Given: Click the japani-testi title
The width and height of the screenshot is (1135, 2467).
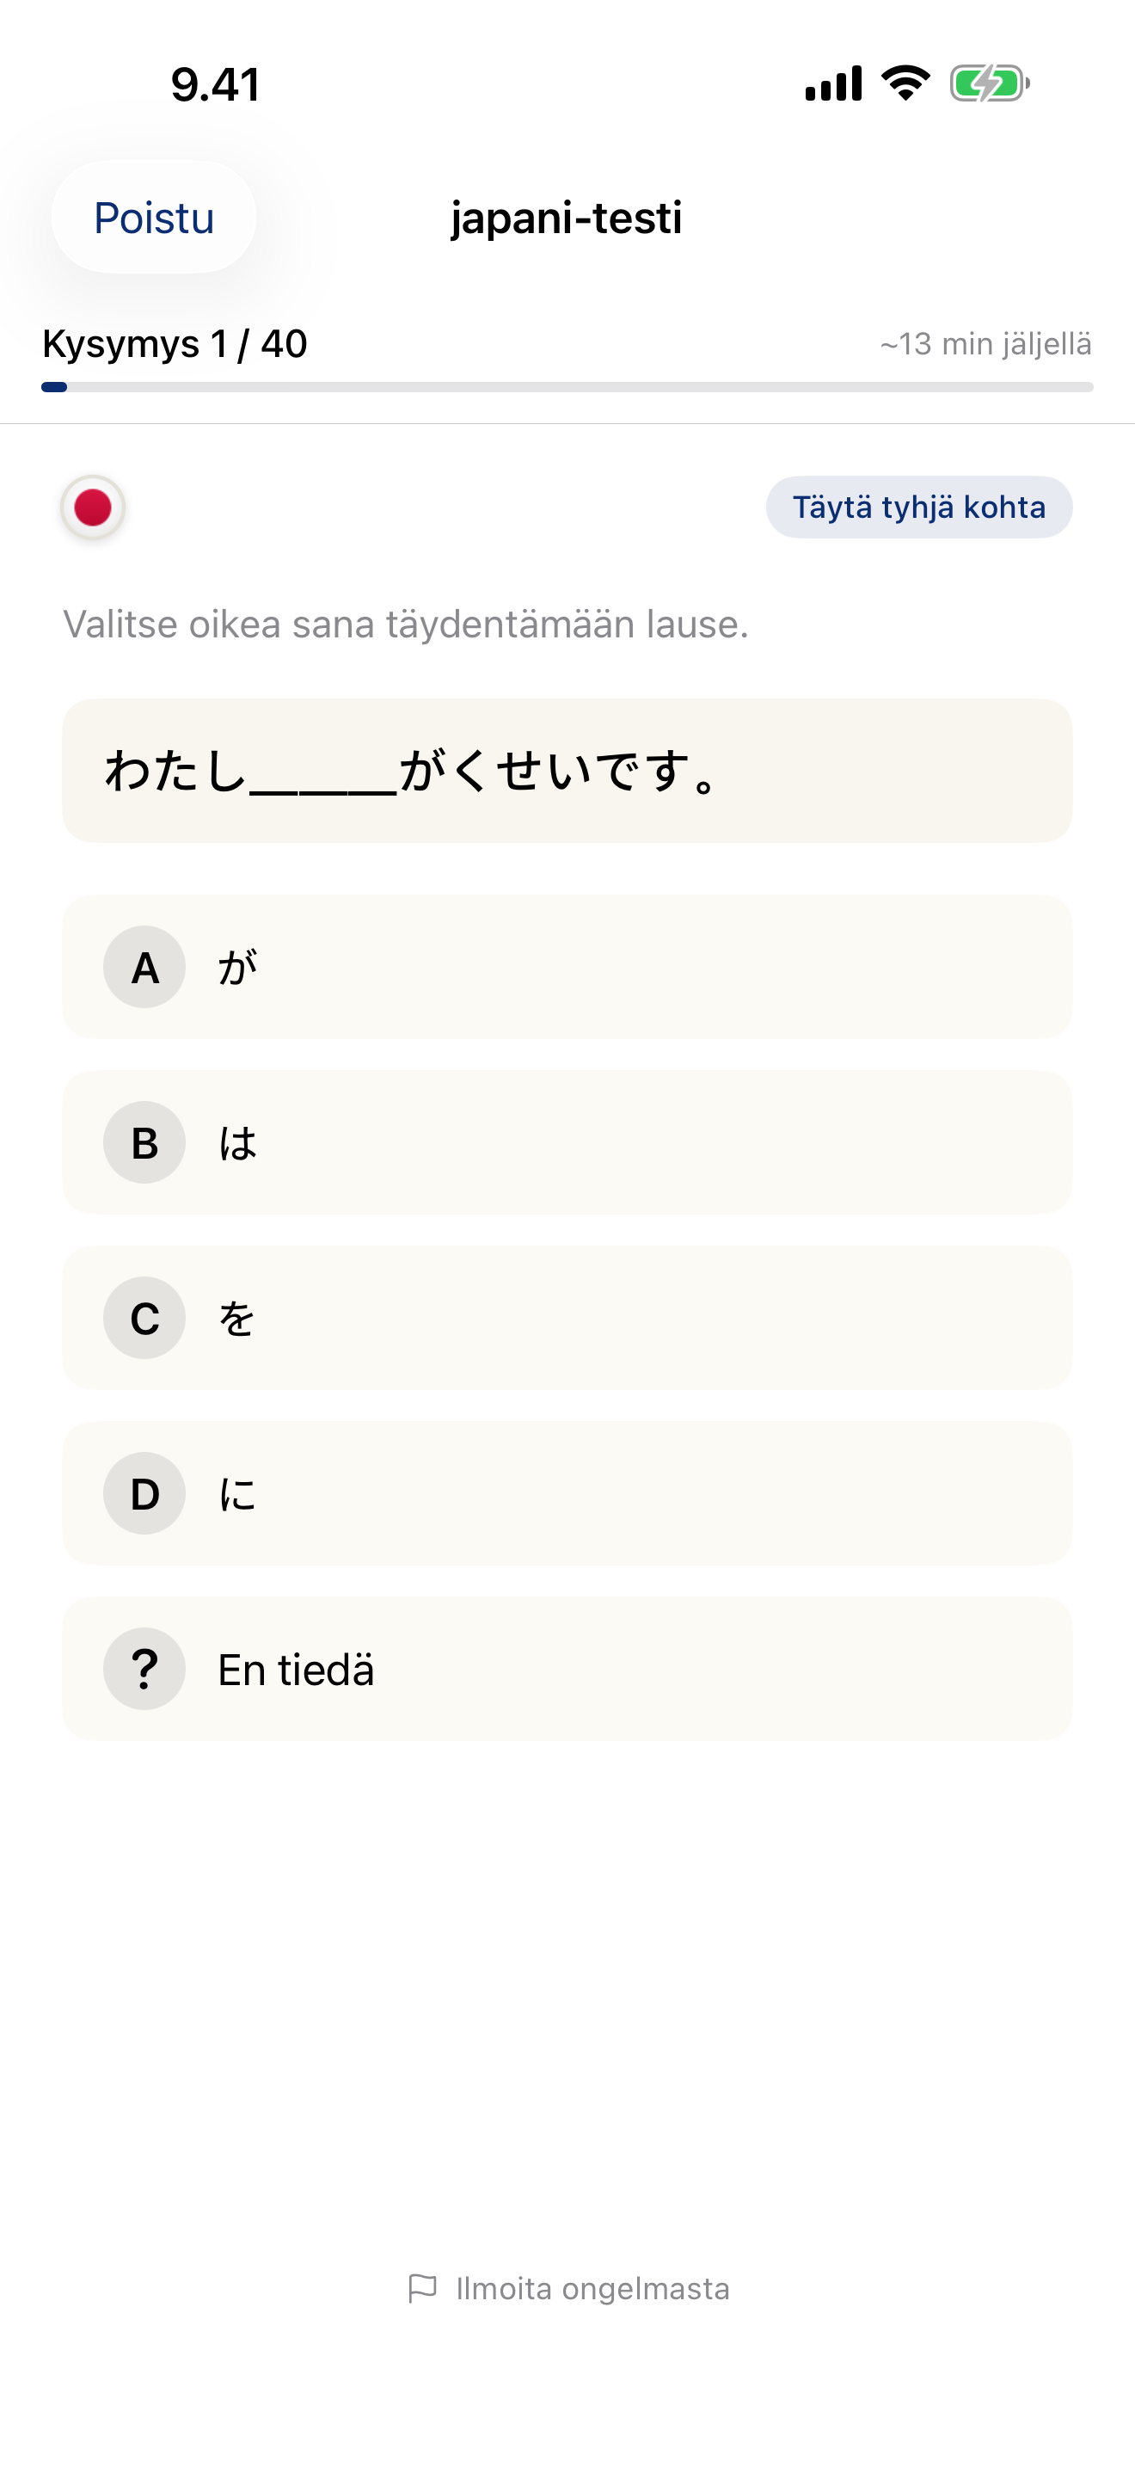Looking at the screenshot, I should pos(566,218).
